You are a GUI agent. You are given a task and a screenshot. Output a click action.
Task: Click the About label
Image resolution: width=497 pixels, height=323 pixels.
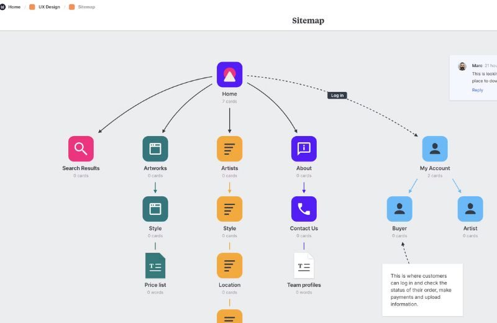(x=304, y=168)
